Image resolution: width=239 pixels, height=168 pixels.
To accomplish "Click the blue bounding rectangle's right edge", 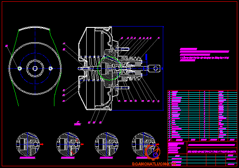I will pyautogui.click(x=163, y=68).
